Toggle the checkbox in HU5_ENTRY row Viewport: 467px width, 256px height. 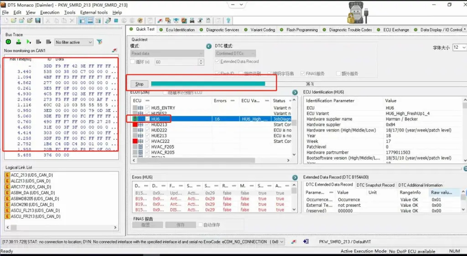[x=147, y=108]
